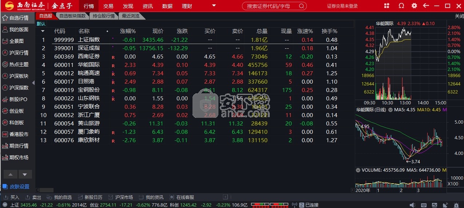Click the satellite dish icon in the status bar
464x208 pixels.
coord(445,205)
